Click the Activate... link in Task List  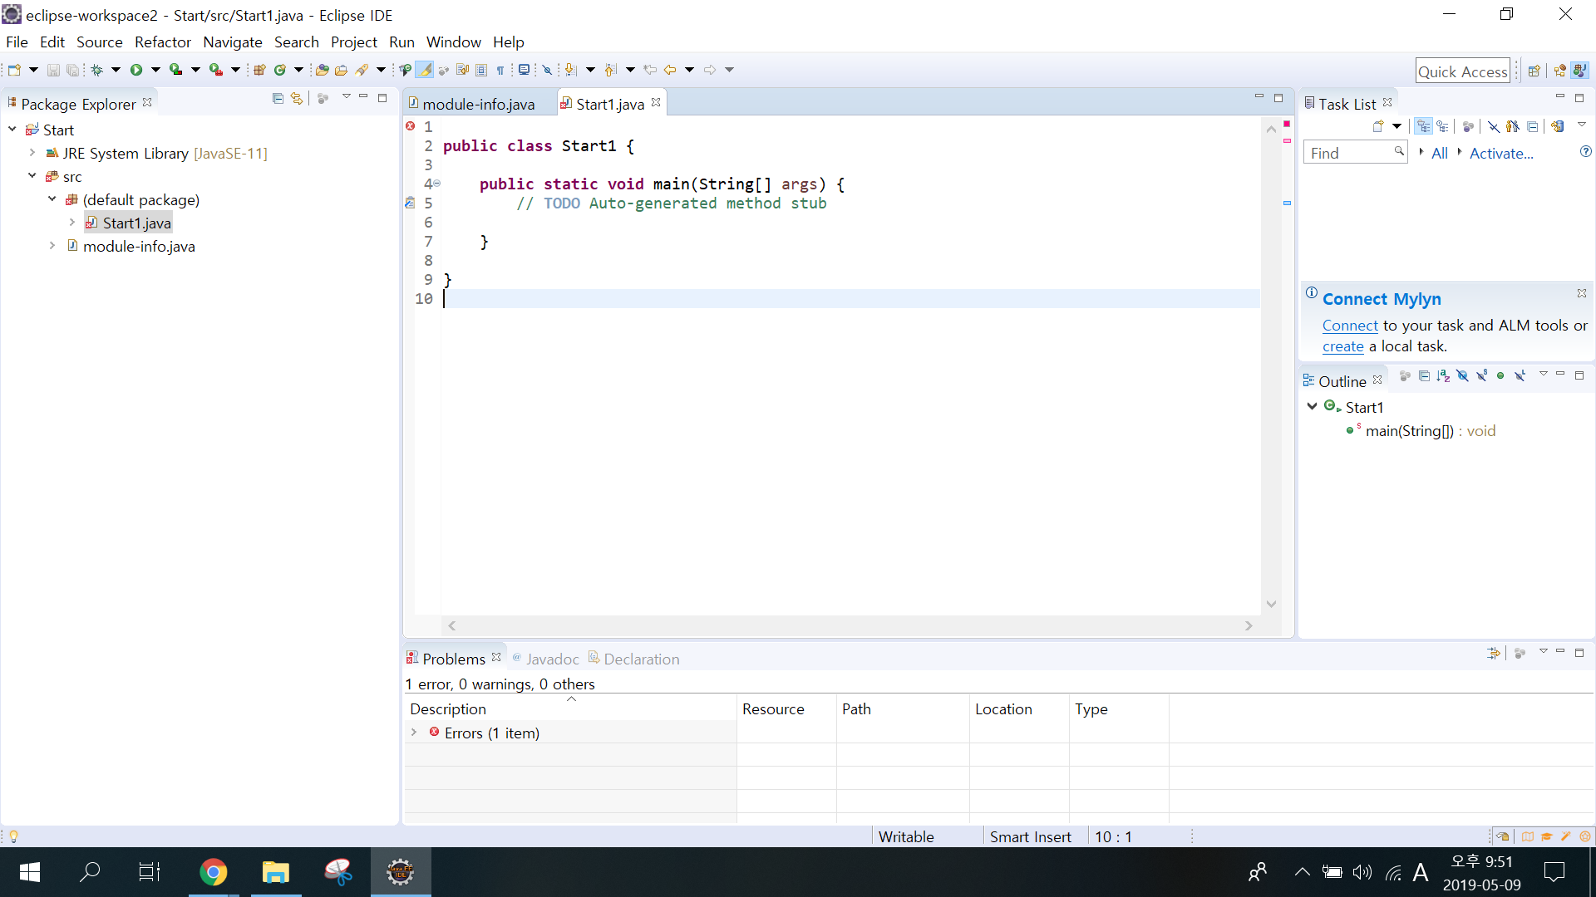(1500, 153)
